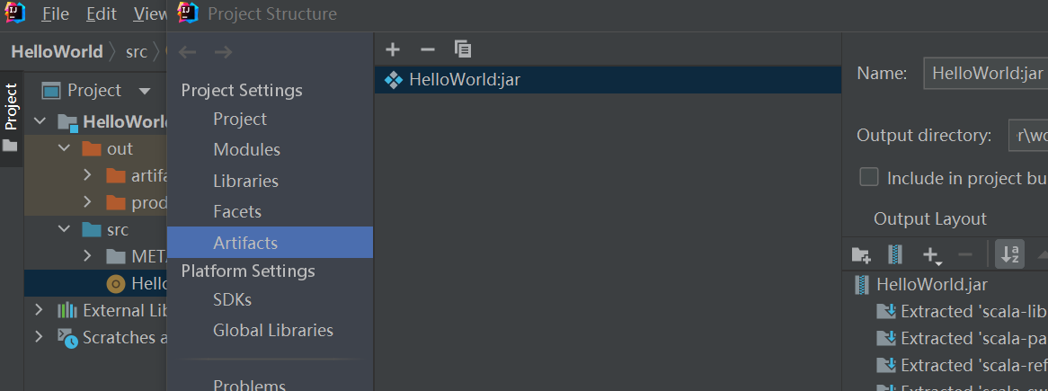Click the Project view icon in tool window header
This screenshot has height=391, width=1048.
pyautogui.click(x=51, y=90)
